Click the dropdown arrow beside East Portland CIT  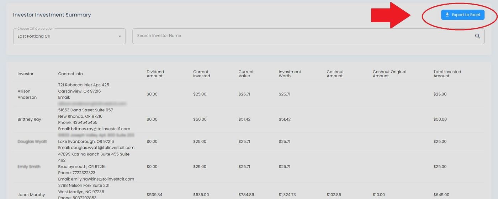click(120, 37)
